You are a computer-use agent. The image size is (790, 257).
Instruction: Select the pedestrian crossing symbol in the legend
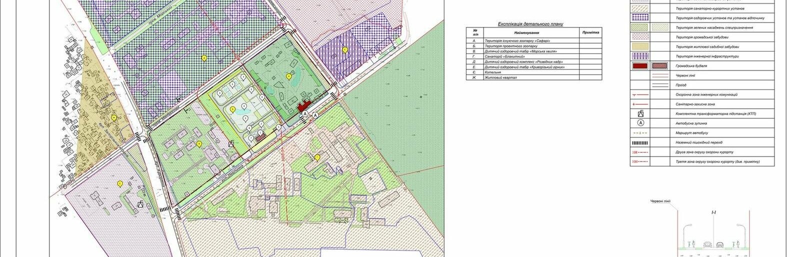[x=640, y=142]
